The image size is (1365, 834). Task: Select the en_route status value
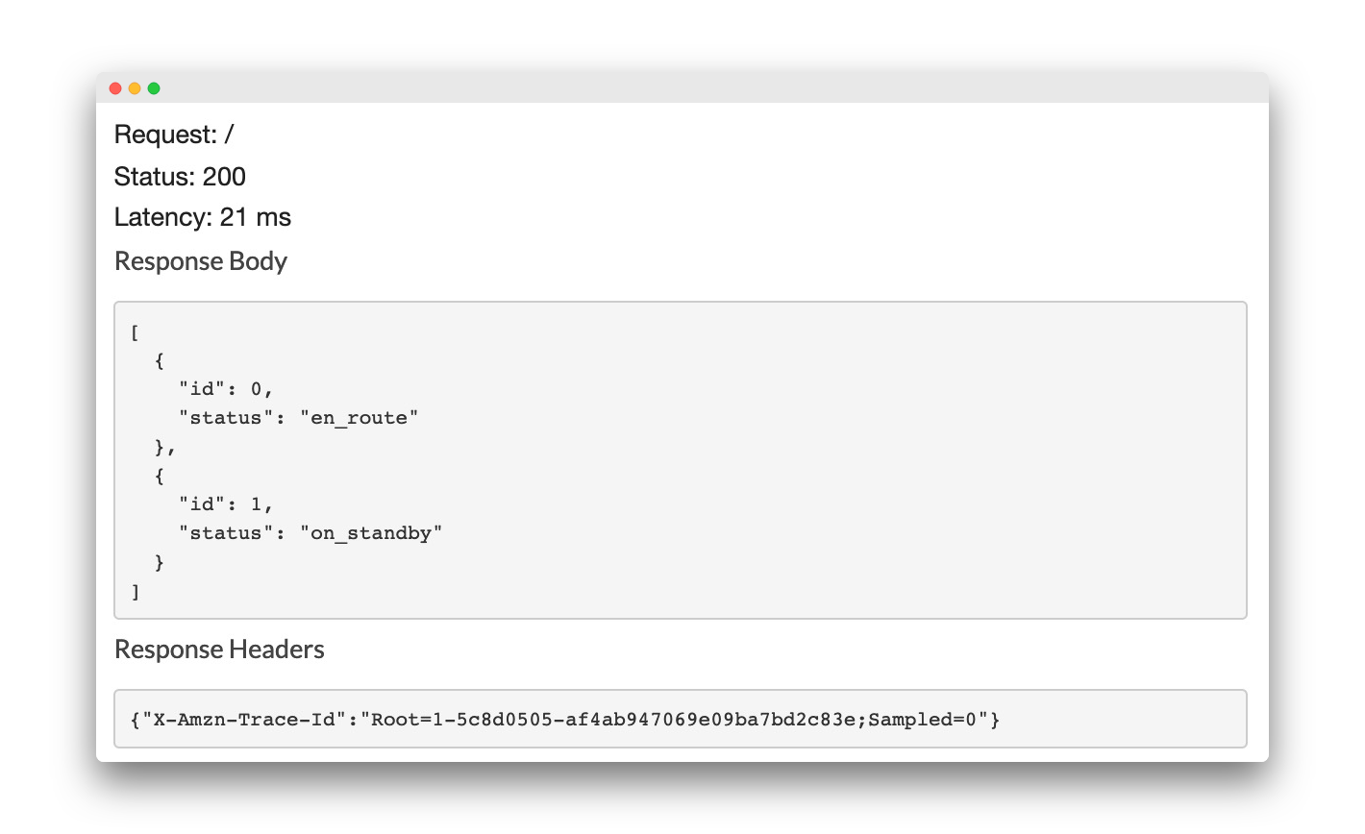(360, 417)
